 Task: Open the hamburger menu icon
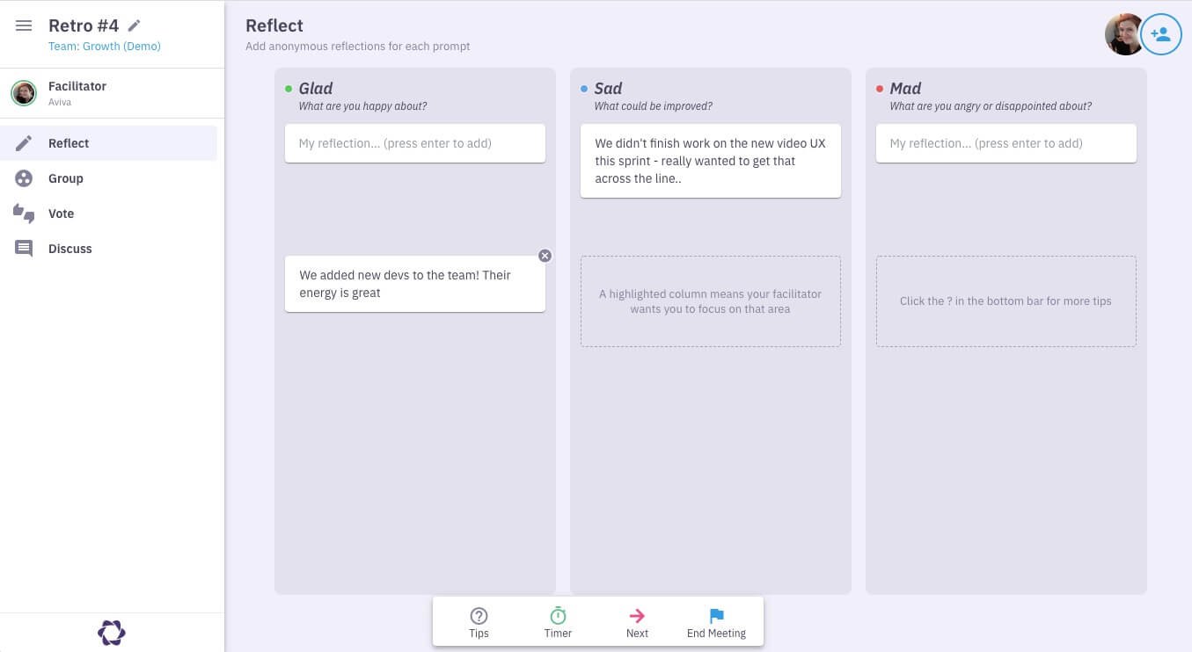[24, 26]
